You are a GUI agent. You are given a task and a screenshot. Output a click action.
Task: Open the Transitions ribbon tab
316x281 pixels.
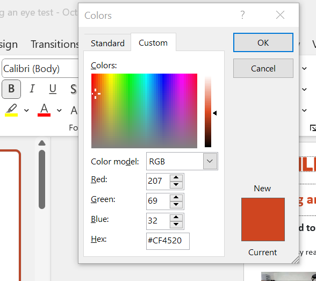tap(55, 44)
